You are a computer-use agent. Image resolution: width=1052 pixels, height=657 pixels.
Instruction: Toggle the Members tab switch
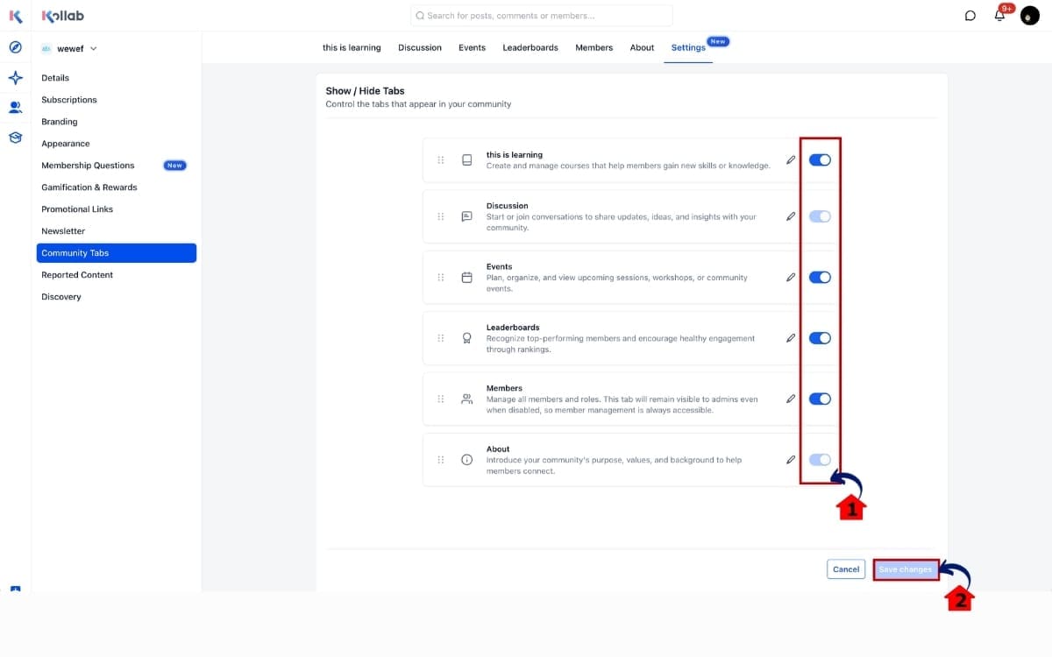point(820,399)
